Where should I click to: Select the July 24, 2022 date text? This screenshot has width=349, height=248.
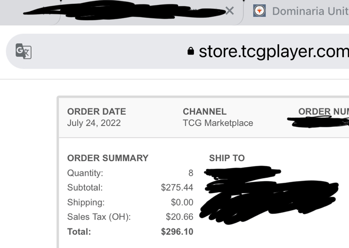click(94, 123)
